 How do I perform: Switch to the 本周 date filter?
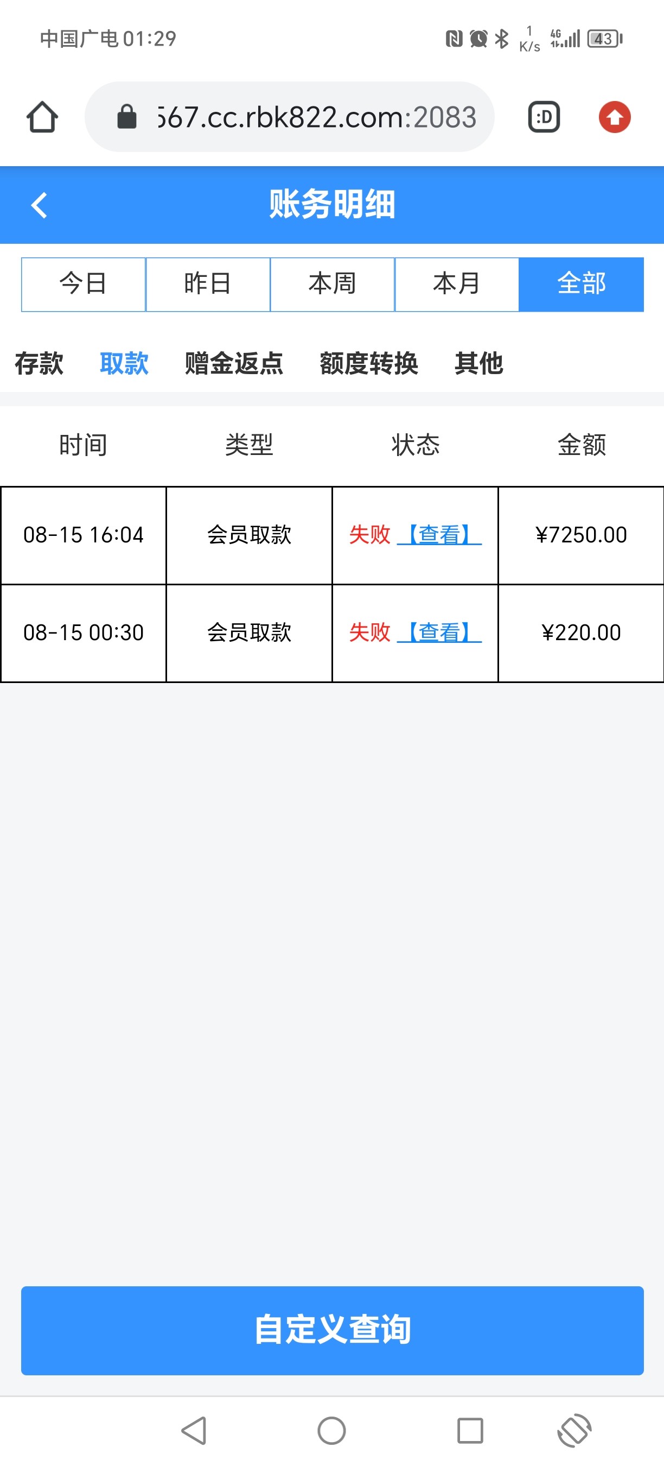(x=332, y=284)
